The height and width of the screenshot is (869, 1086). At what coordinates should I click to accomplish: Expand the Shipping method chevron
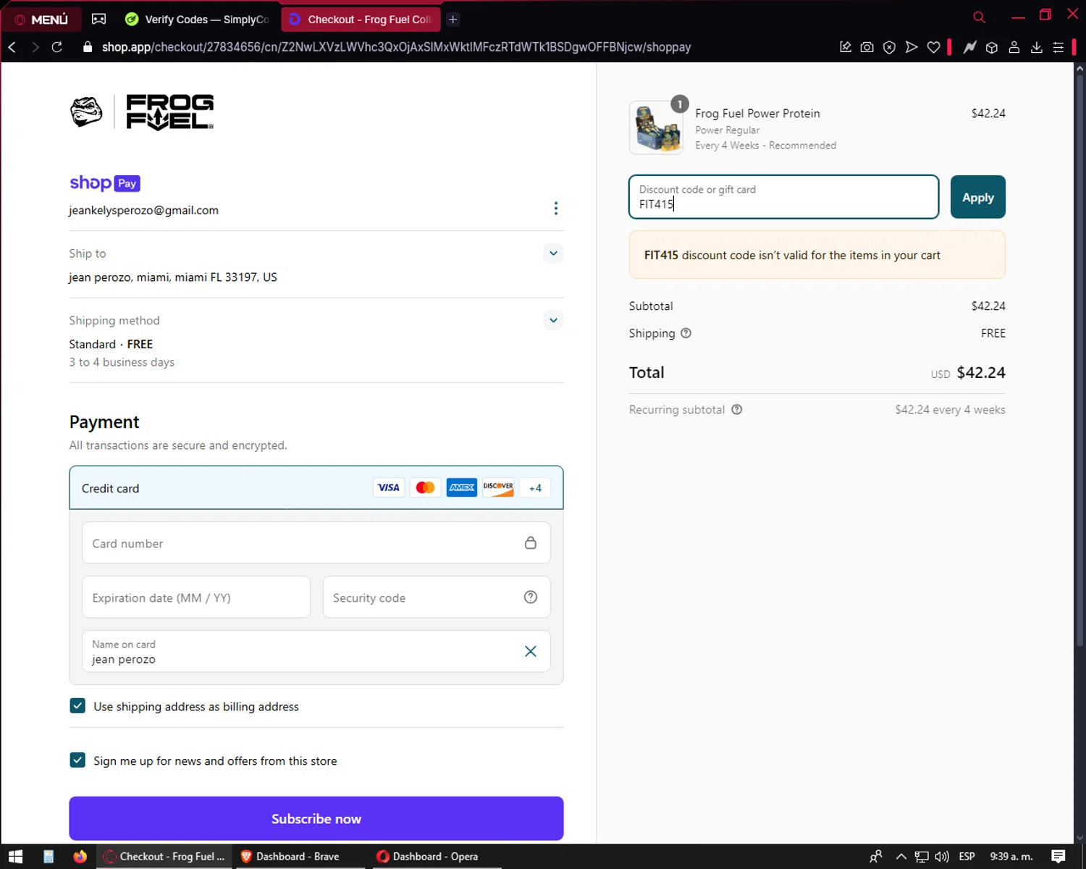tap(553, 320)
